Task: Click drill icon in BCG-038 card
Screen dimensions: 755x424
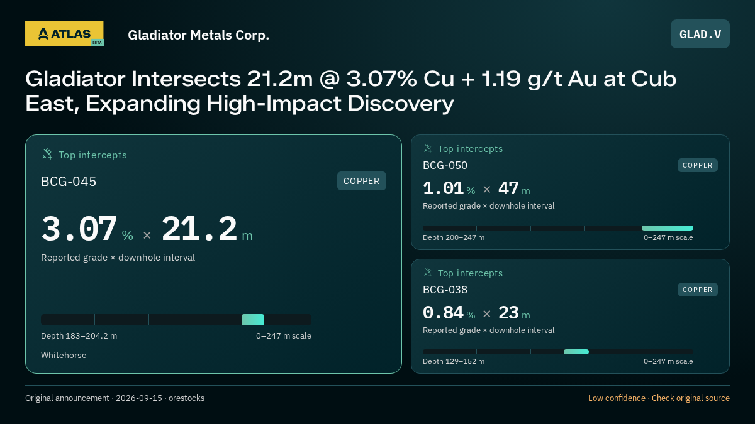Action: click(428, 273)
